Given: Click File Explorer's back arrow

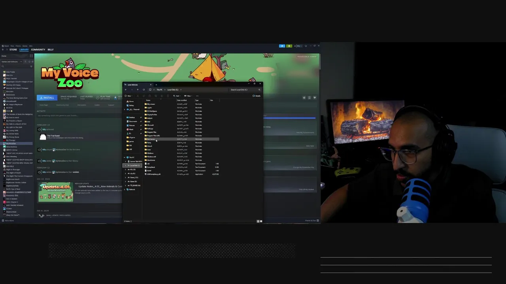Looking at the screenshot, I should tap(126, 90).
